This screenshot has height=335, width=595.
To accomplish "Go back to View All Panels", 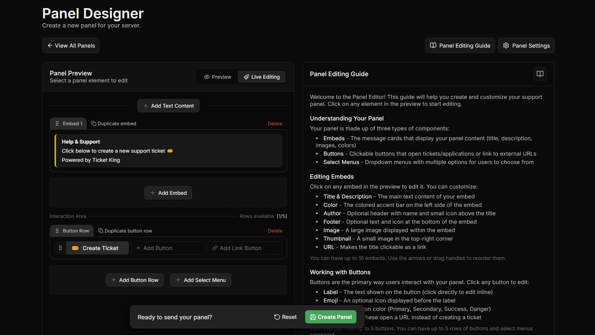I will coord(71,45).
